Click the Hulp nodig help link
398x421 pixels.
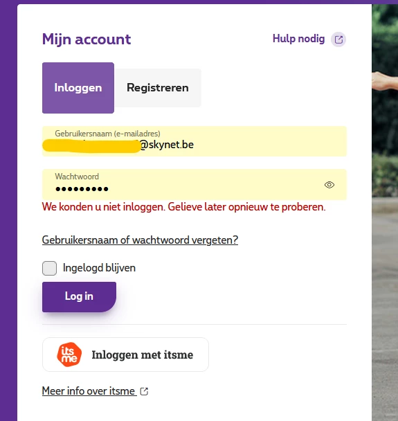tap(299, 39)
